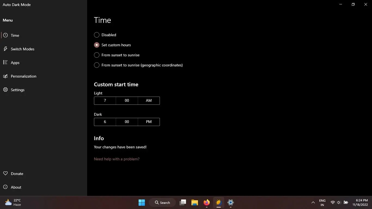Open the Personalization page
This screenshot has height=209, width=372.
pos(44,76)
